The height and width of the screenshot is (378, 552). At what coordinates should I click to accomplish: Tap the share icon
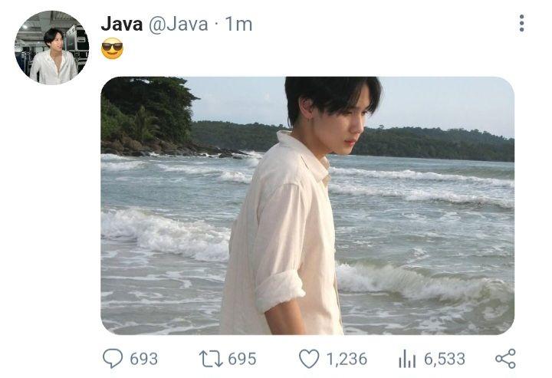[x=505, y=359]
